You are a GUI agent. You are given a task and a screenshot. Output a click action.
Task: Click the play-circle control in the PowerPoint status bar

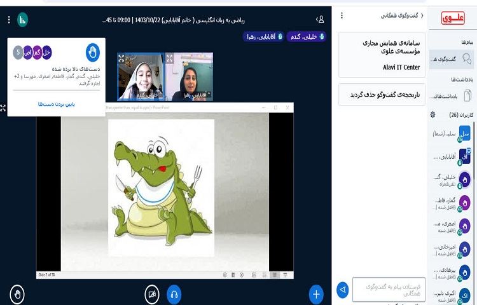pyautogui.click(x=242, y=275)
